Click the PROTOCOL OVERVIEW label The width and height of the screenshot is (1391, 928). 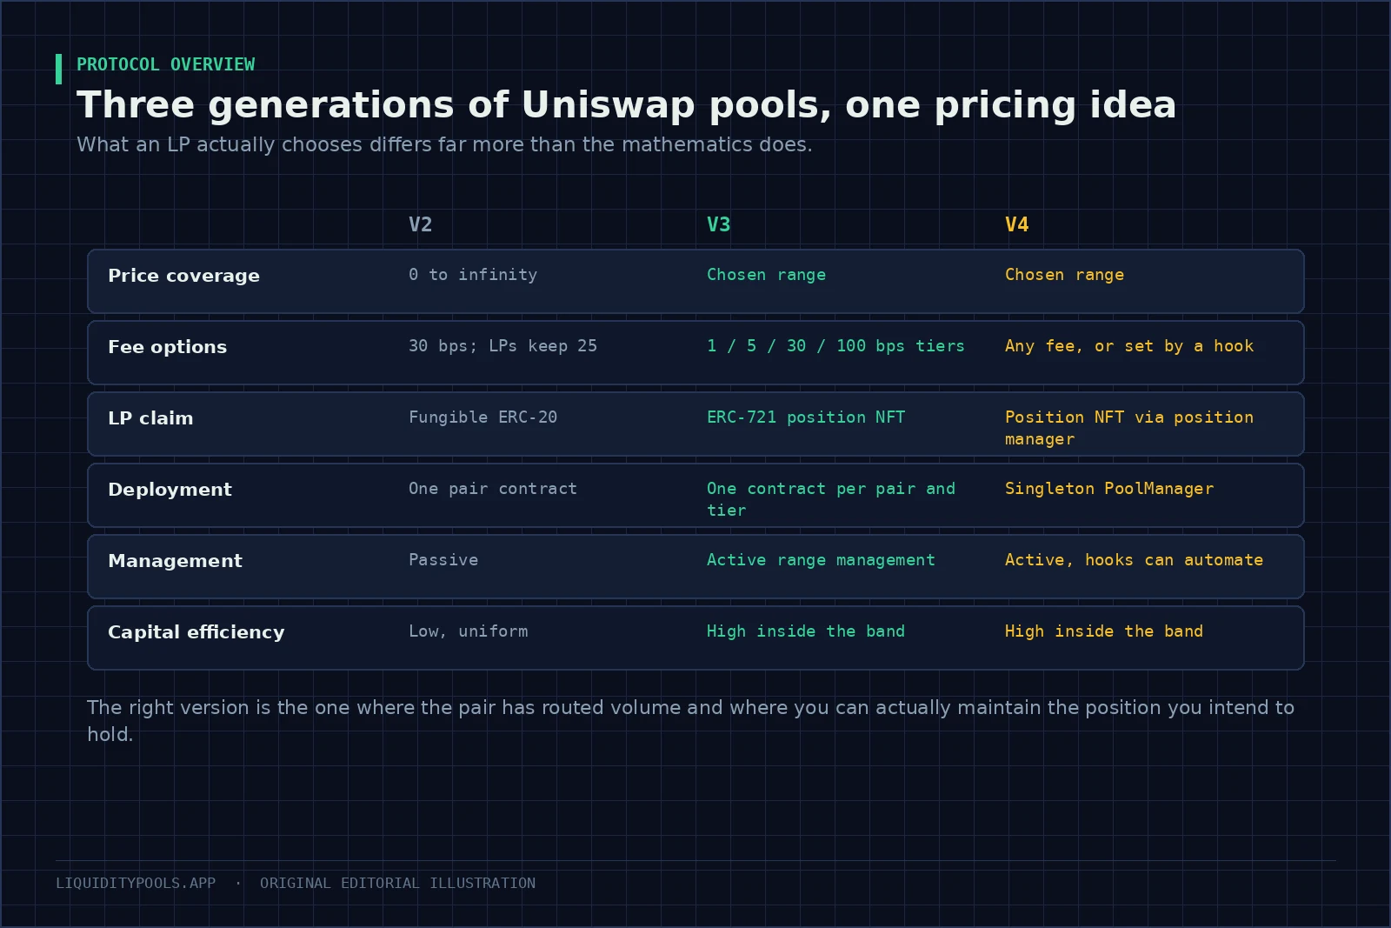point(166,64)
